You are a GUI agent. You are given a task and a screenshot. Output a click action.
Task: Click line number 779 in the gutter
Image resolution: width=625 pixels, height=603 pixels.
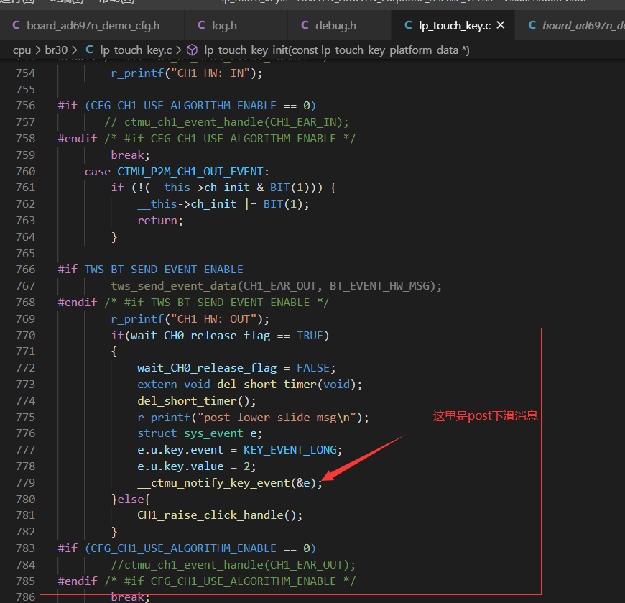coord(26,482)
